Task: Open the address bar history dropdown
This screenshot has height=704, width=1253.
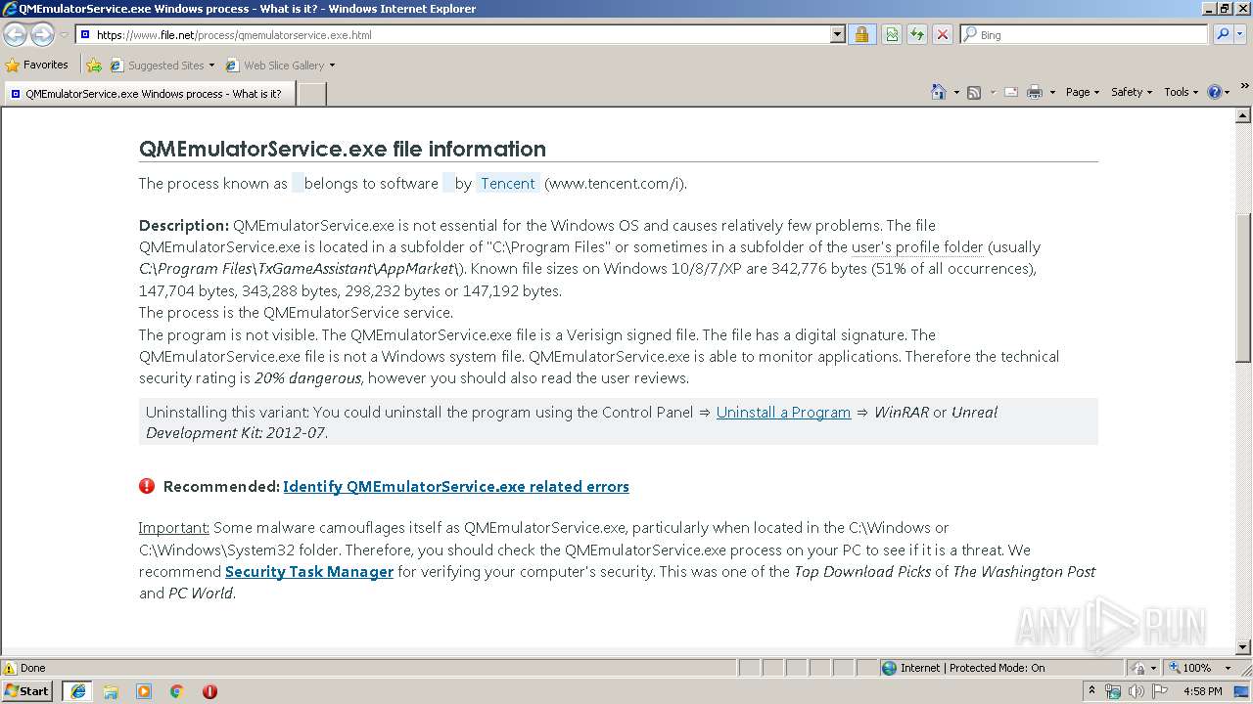Action: pyautogui.click(x=837, y=34)
